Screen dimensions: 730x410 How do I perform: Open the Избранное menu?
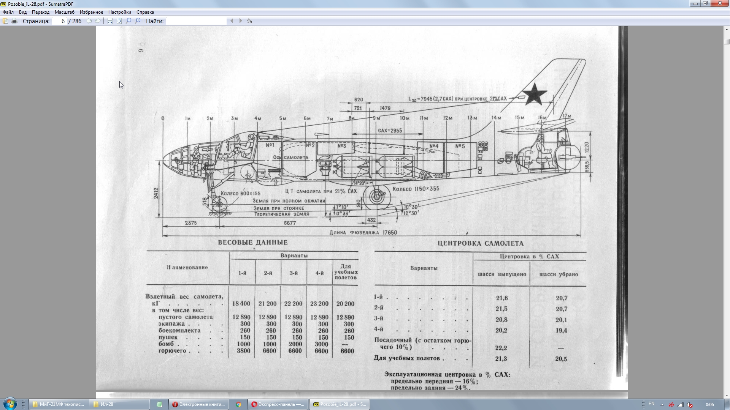click(x=91, y=12)
